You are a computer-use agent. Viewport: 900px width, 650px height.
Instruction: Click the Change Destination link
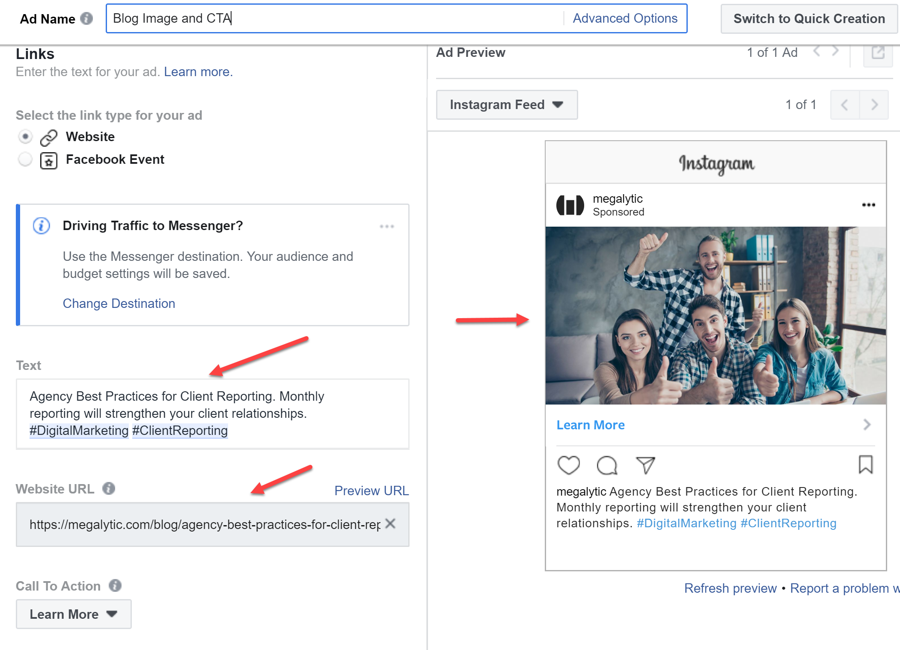pyautogui.click(x=119, y=303)
